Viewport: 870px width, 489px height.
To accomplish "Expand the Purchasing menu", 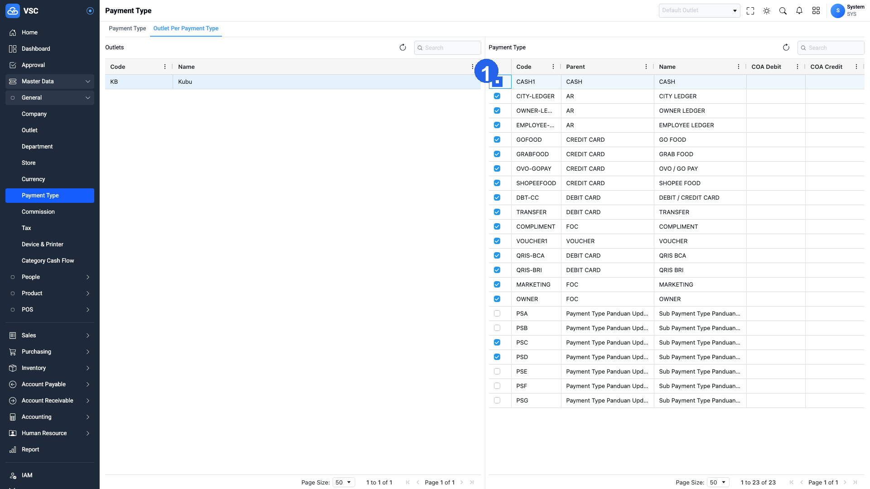I will pyautogui.click(x=50, y=352).
